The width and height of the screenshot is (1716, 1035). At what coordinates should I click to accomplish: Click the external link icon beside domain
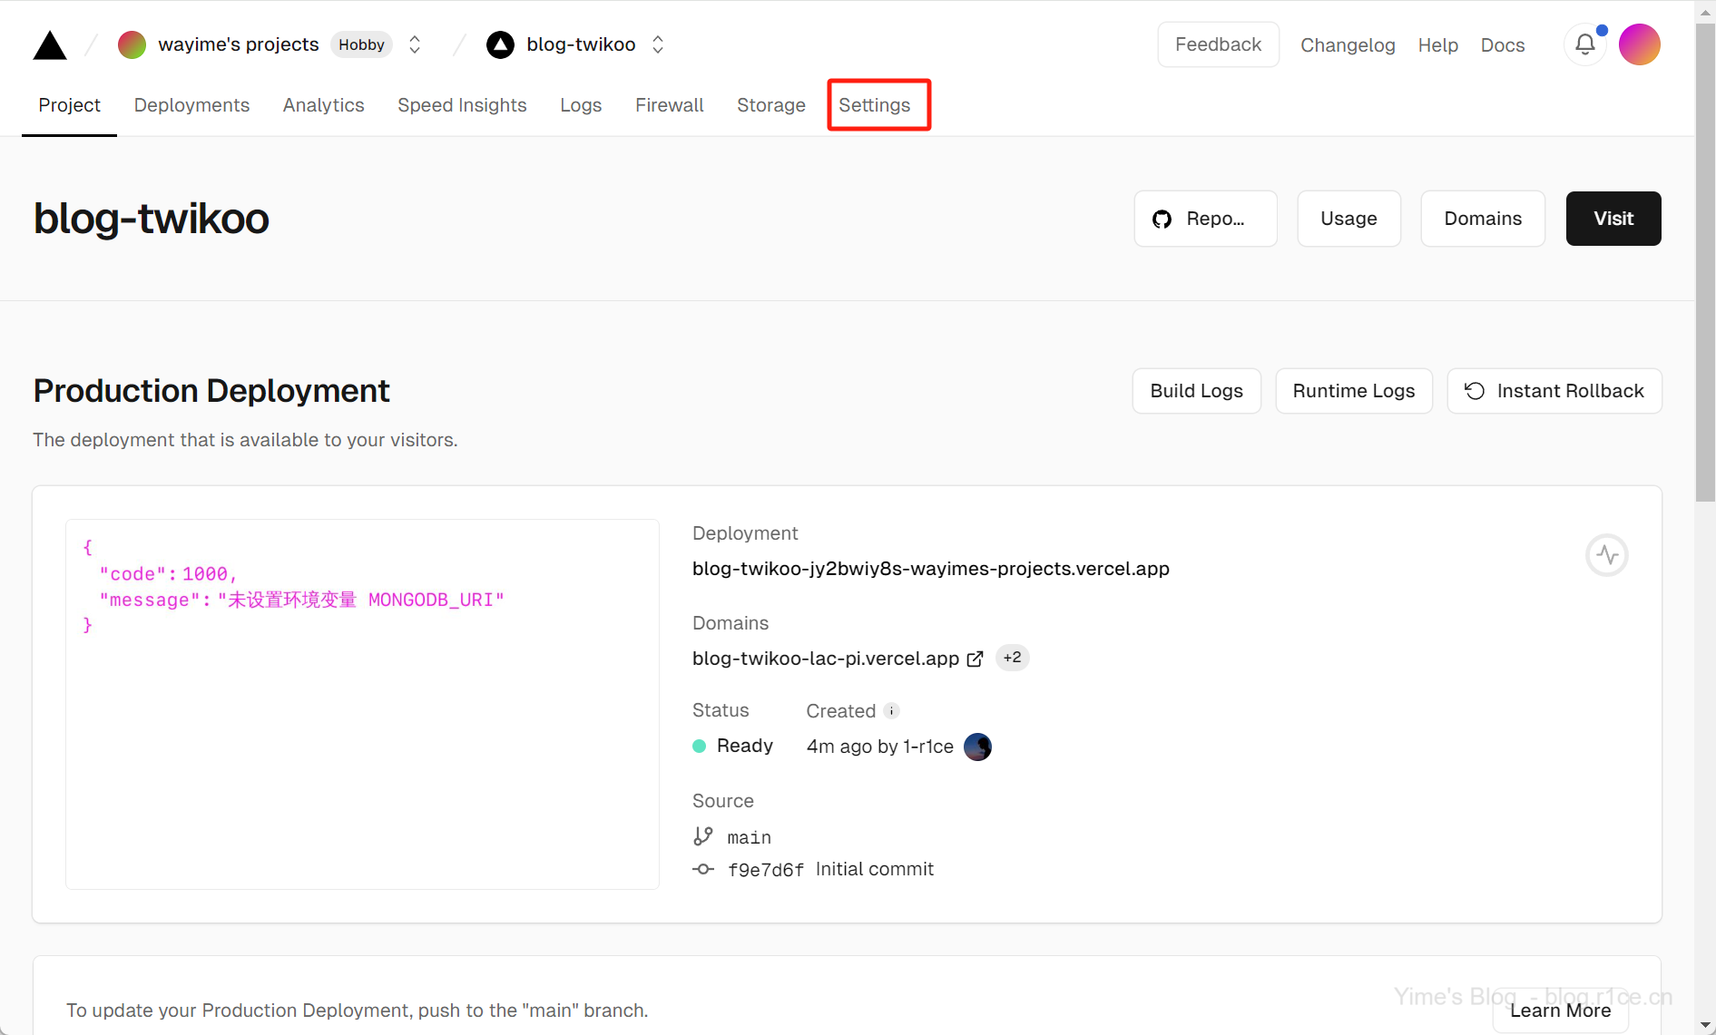[975, 659]
